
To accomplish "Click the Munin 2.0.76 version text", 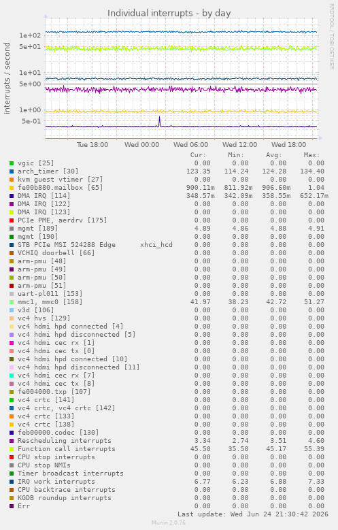I will point(169,523).
